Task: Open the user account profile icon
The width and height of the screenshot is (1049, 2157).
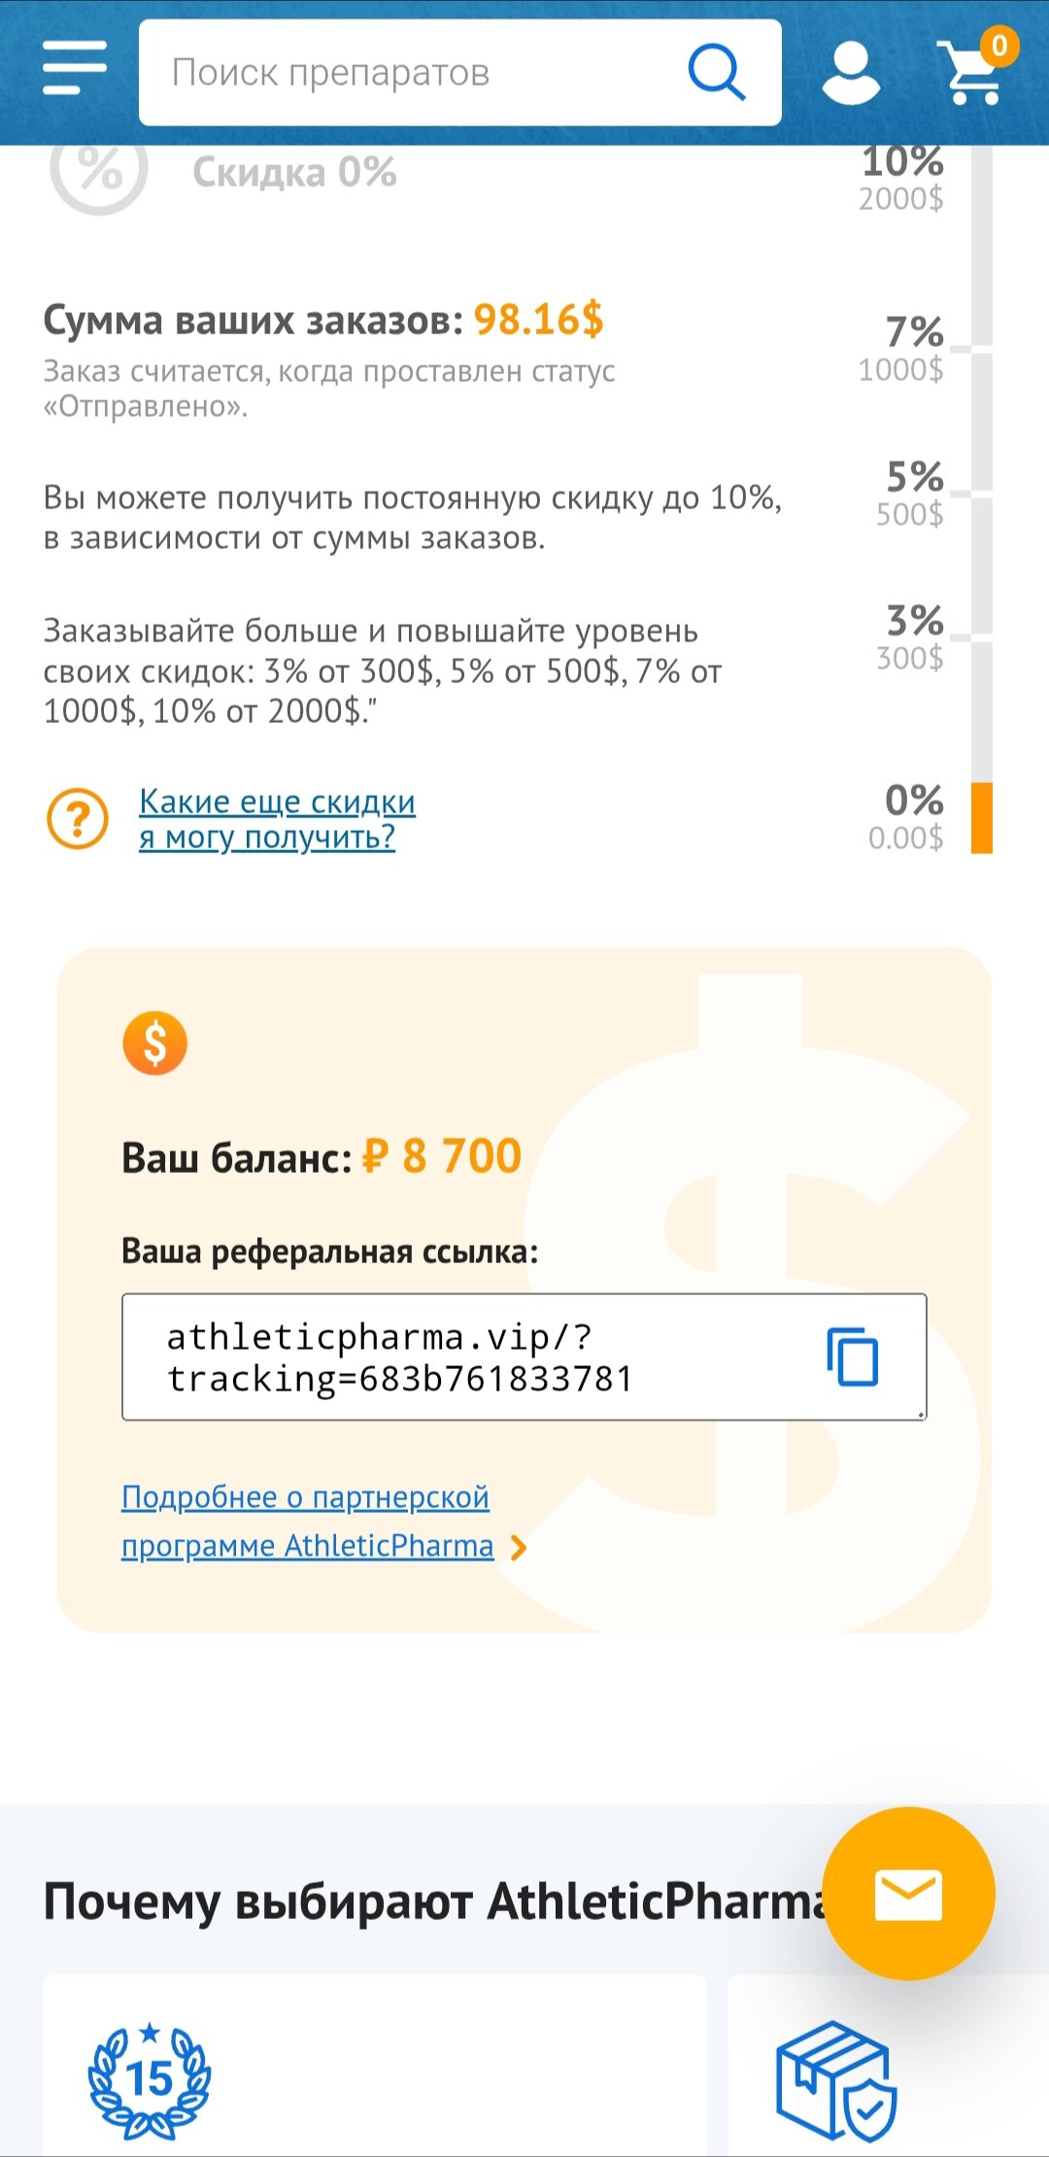Action: point(851,73)
